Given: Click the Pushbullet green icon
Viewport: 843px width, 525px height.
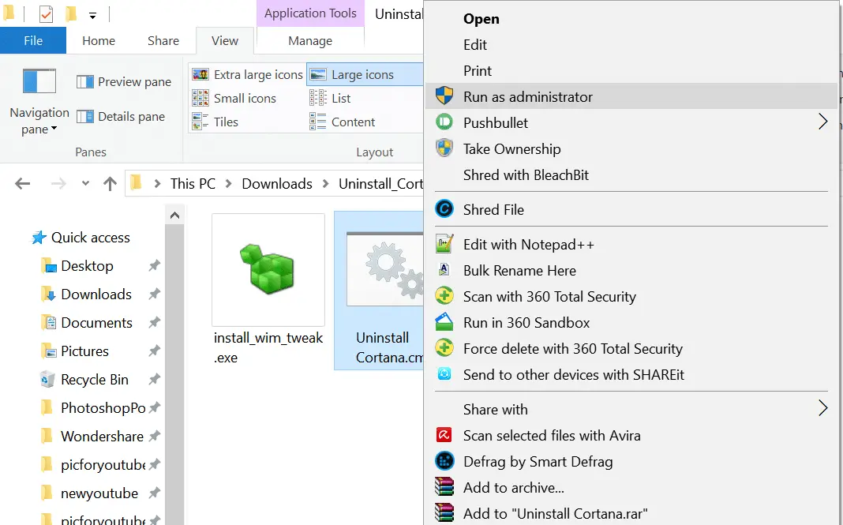Looking at the screenshot, I should pos(444,122).
